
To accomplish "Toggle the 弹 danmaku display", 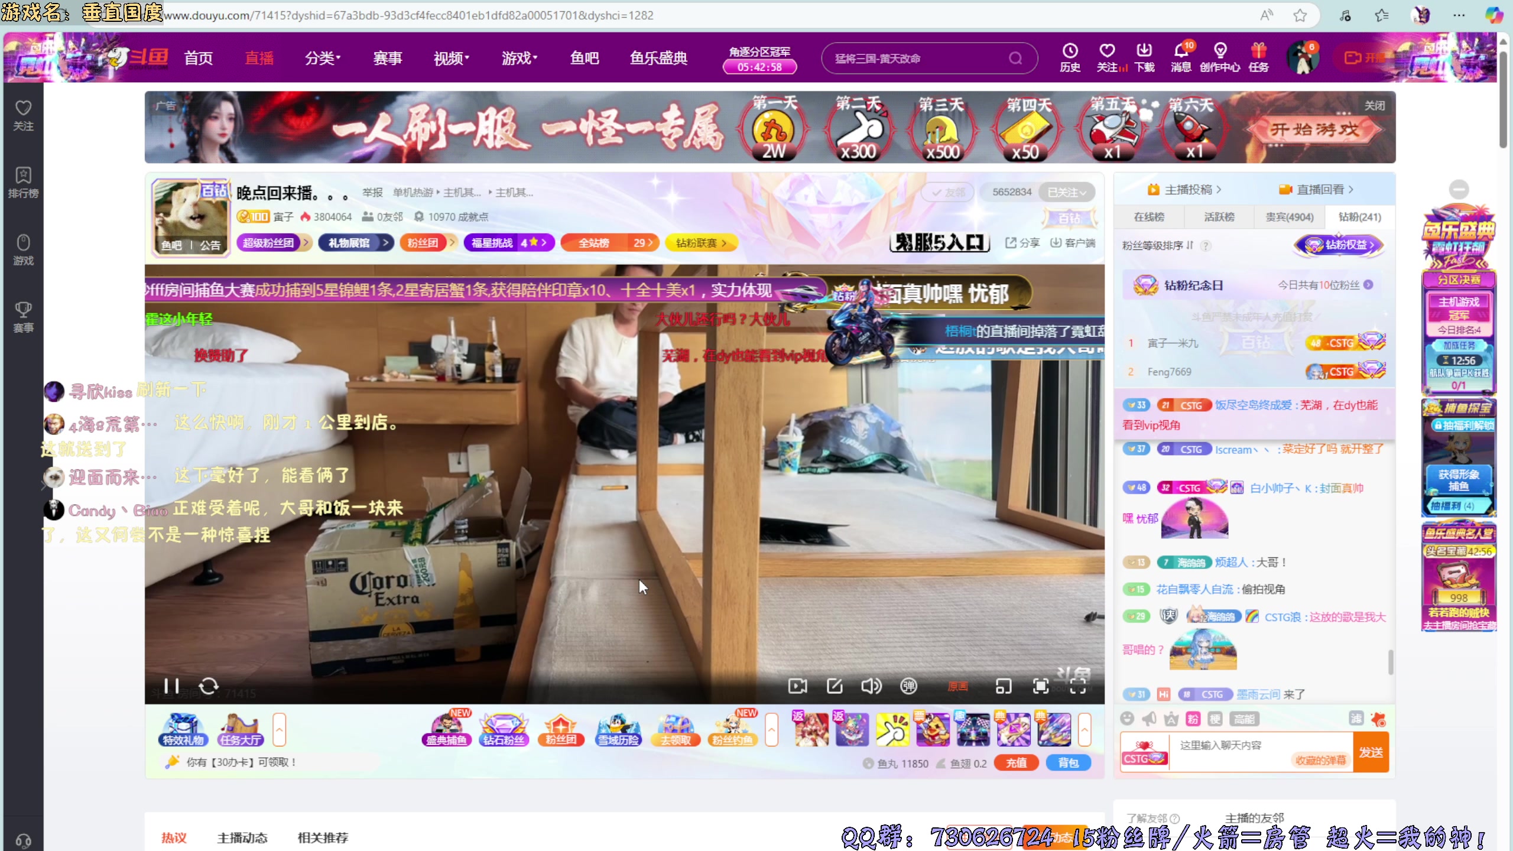I will pos(908,686).
